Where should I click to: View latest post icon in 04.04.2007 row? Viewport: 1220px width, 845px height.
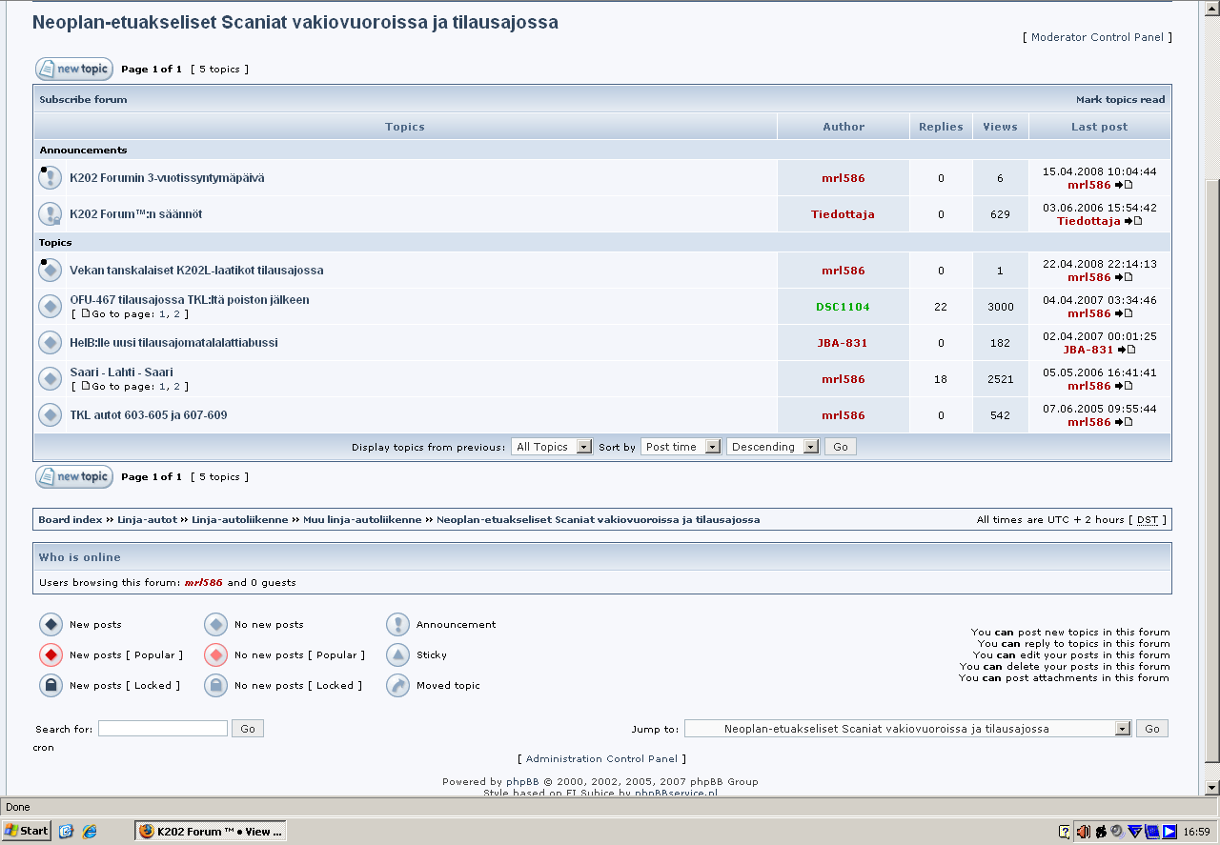(x=1124, y=314)
